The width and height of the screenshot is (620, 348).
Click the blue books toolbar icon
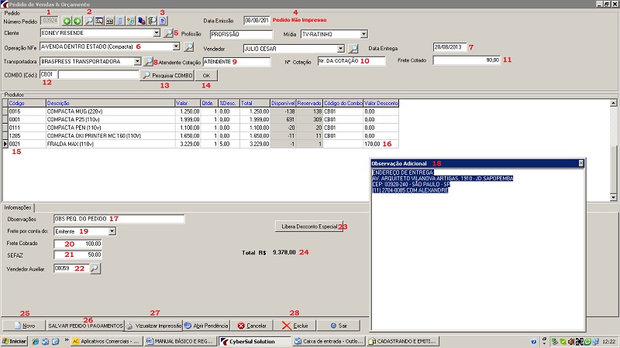coord(141,21)
